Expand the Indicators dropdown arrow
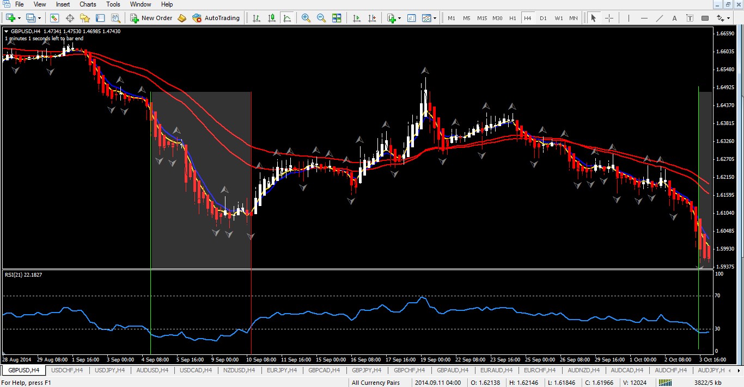744x387 pixels. (400, 18)
